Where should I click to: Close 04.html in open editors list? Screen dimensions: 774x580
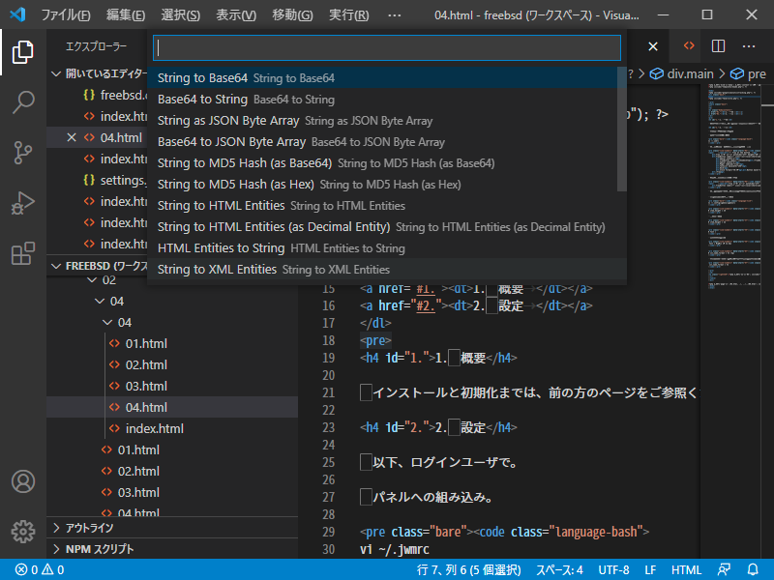click(72, 137)
